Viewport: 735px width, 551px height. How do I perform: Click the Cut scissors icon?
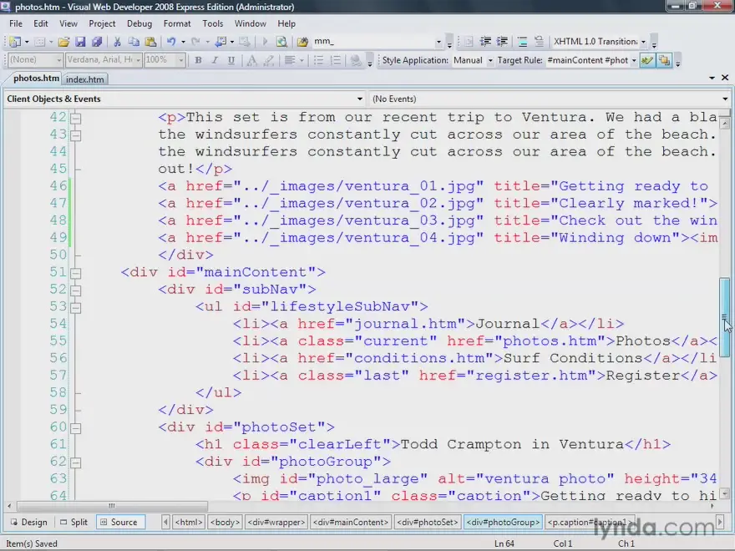pyautogui.click(x=117, y=42)
